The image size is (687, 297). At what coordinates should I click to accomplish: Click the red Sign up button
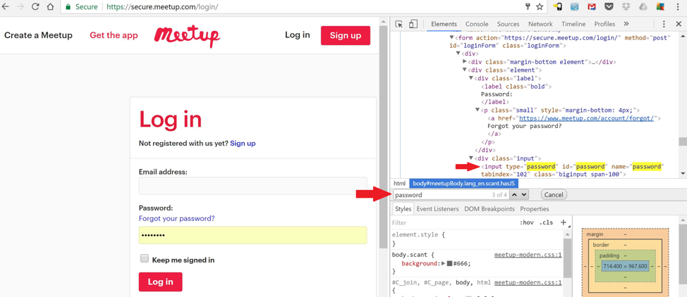coord(345,35)
